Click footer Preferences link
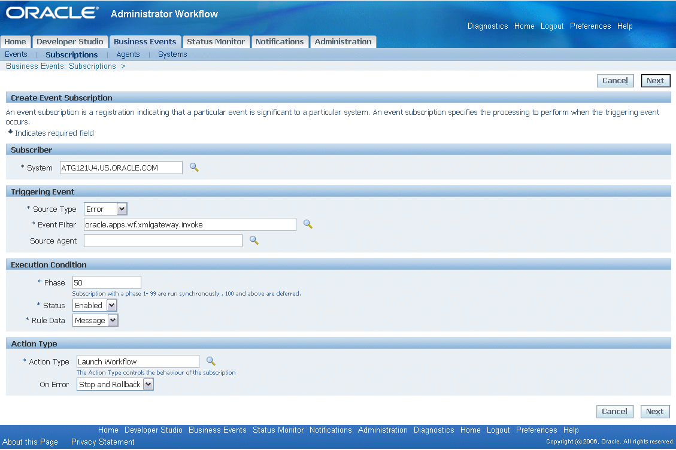The width and height of the screenshot is (676, 450). [536, 430]
